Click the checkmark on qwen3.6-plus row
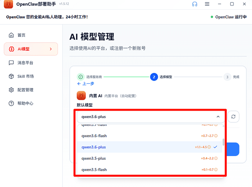Viewport: 252px width, 187px height. click(215, 147)
